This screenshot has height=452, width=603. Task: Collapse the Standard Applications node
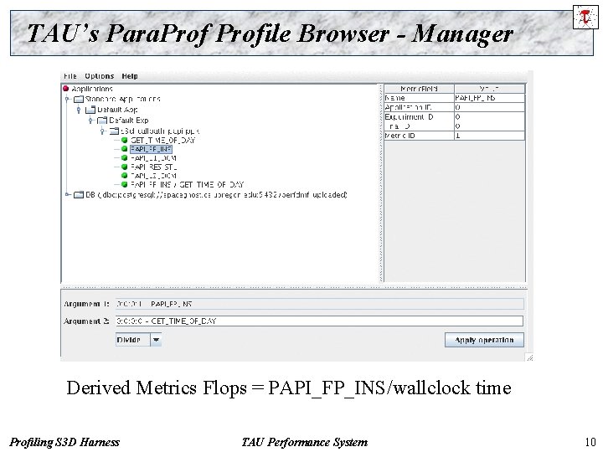[67, 99]
